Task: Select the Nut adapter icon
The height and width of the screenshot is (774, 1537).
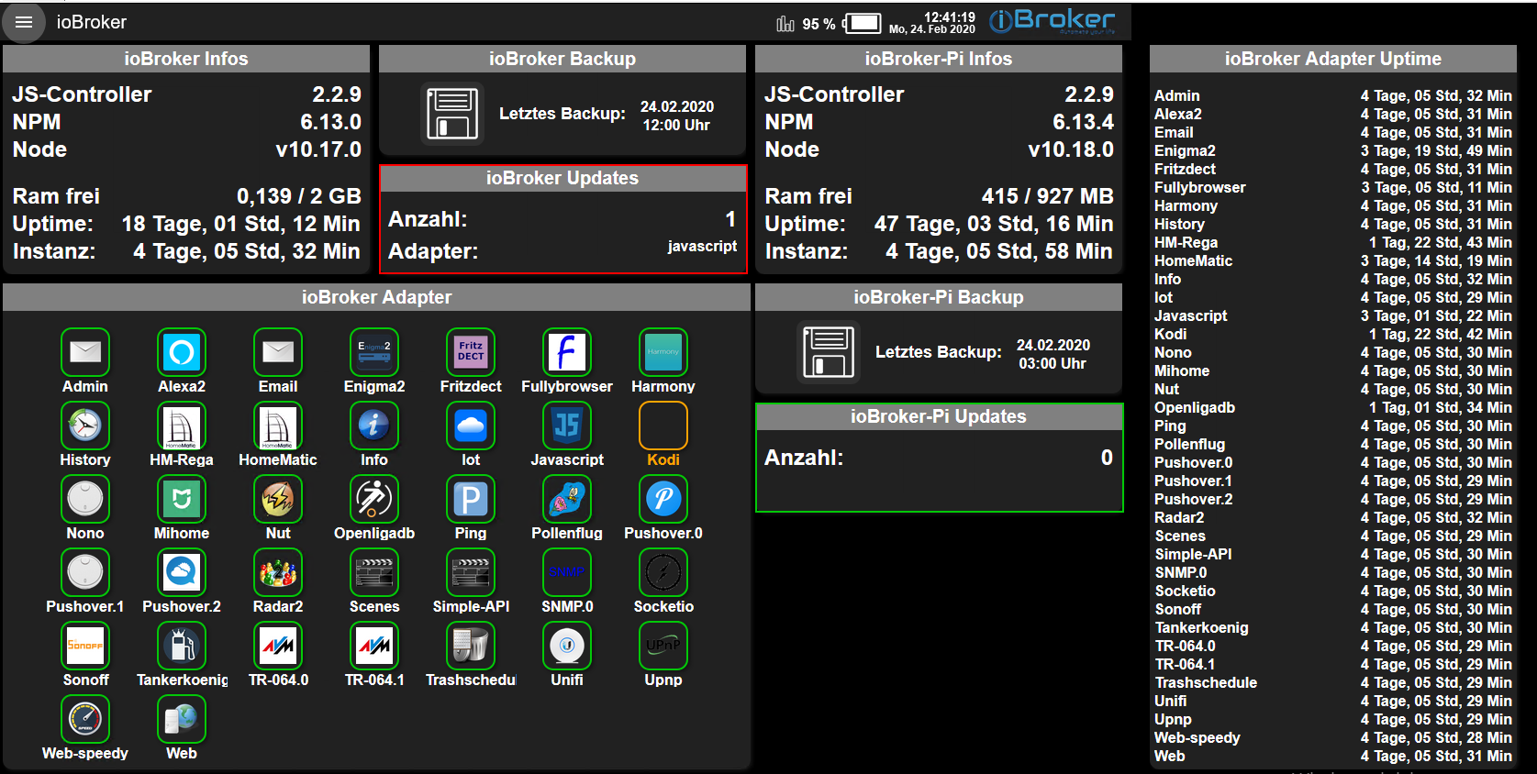Action: pos(278,499)
